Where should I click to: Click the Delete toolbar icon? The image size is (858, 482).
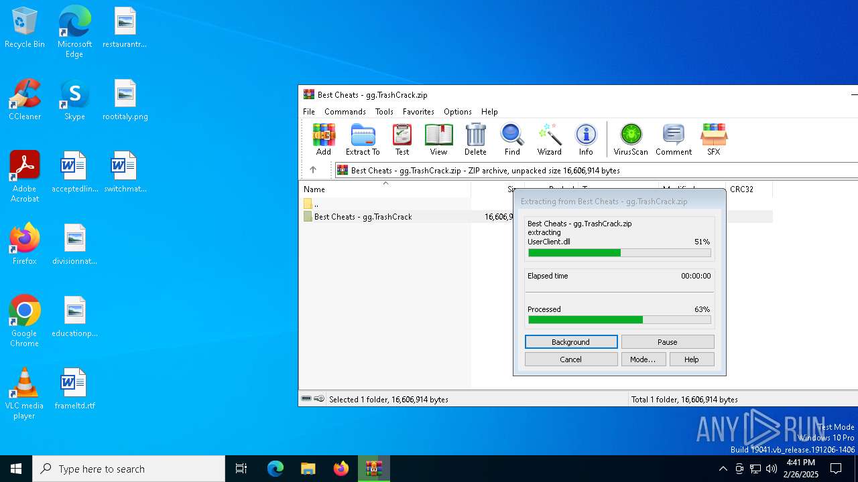pyautogui.click(x=475, y=139)
